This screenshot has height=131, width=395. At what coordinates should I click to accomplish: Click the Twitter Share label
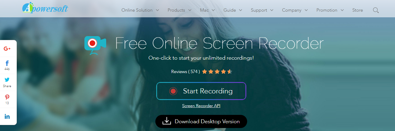(7, 86)
